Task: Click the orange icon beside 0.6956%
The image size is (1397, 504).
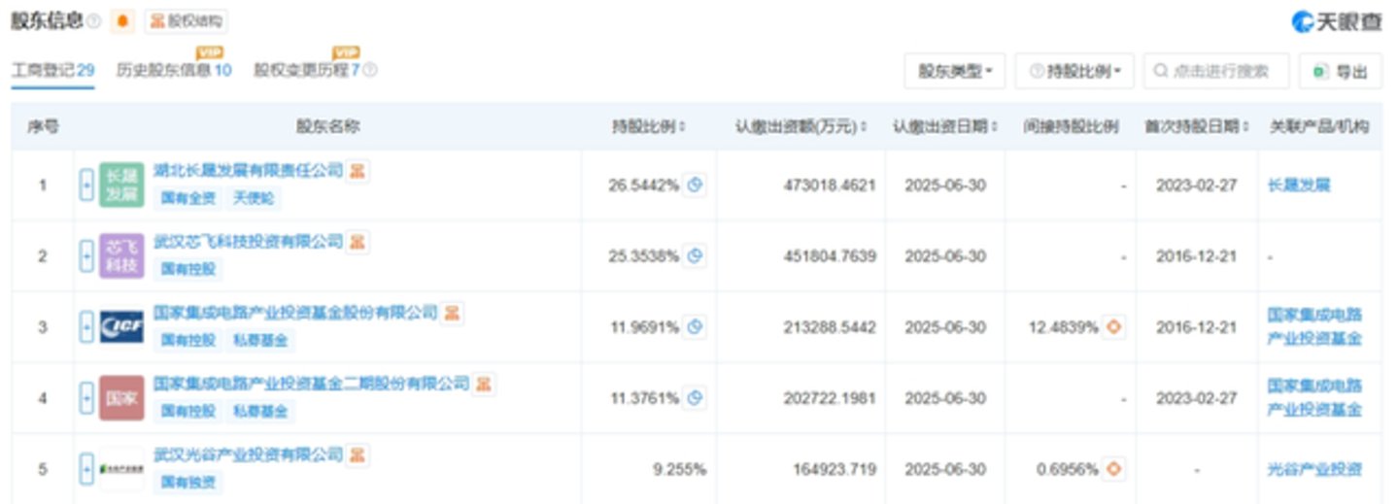Action: (1113, 469)
